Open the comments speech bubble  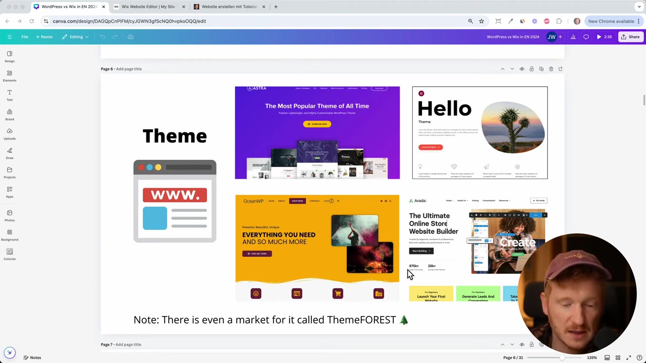(586, 37)
